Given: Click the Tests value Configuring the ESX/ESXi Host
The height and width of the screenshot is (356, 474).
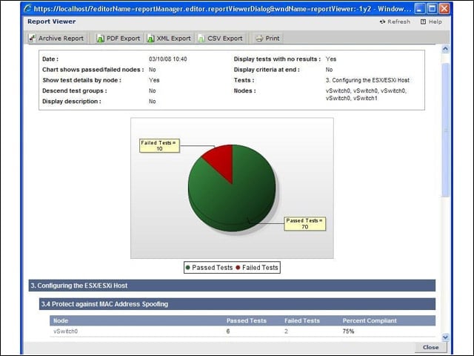Looking at the screenshot, I should pyautogui.click(x=367, y=80).
